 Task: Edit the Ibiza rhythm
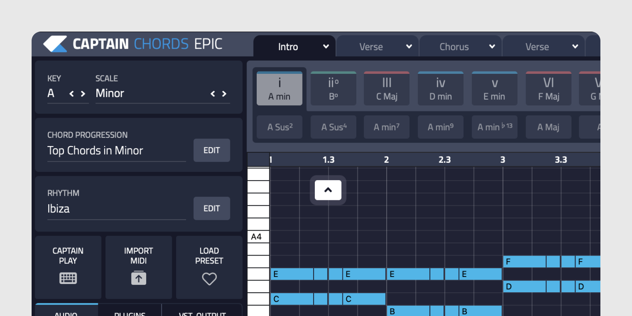coord(212,208)
